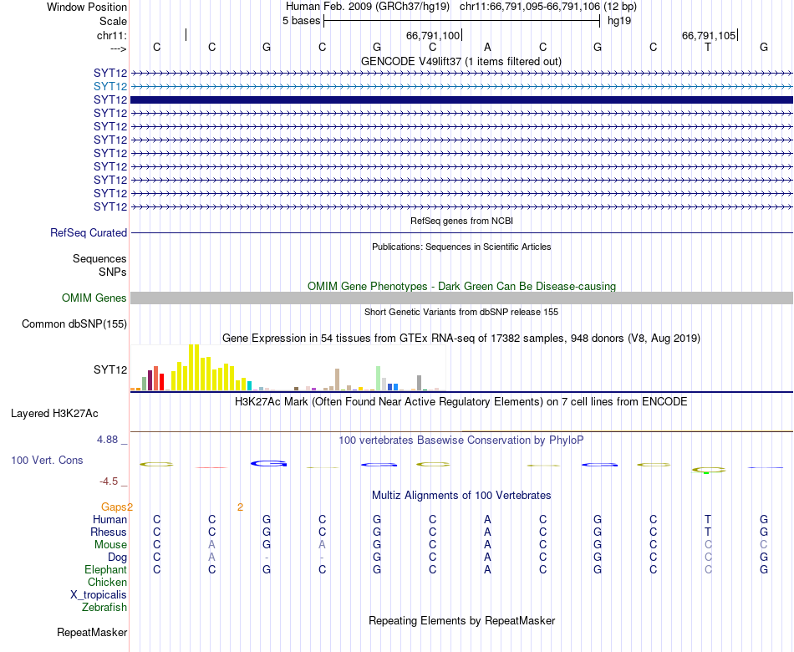Select the Human alignment row label
This screenshot has width=794, height=652.
point(109,520)
